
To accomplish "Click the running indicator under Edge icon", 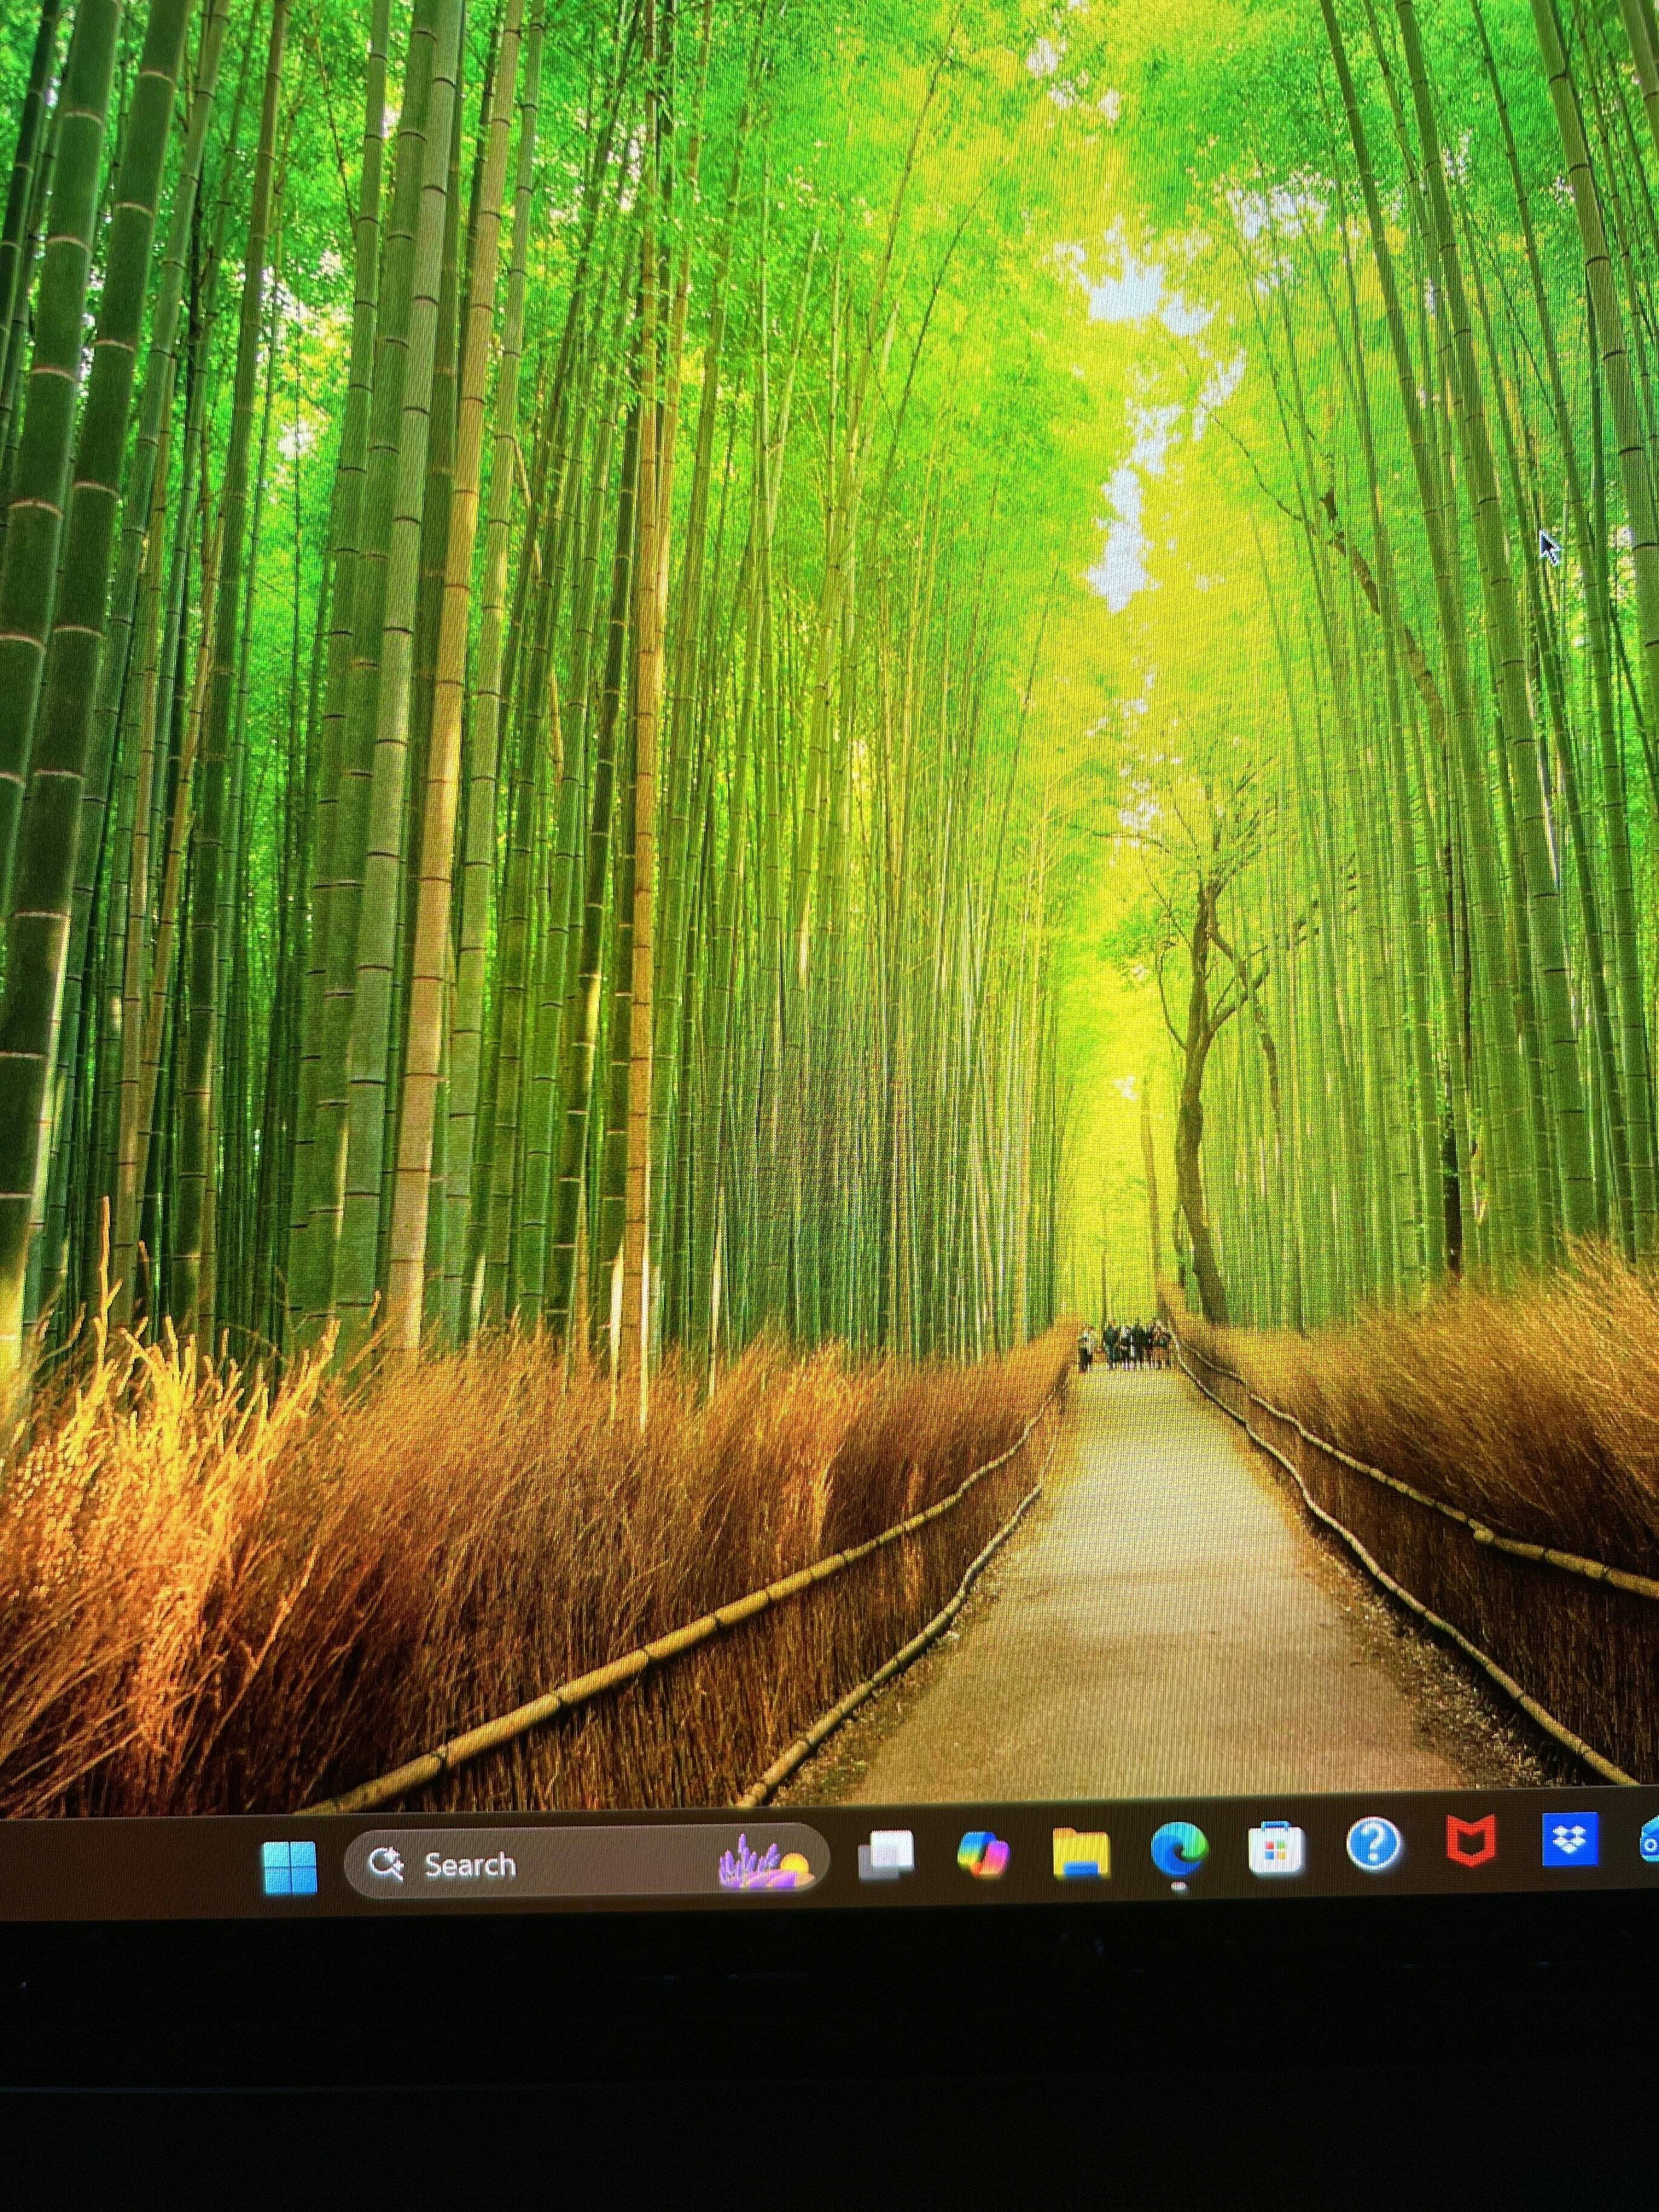I will pyautogui.click(x=1179, y=1887).
